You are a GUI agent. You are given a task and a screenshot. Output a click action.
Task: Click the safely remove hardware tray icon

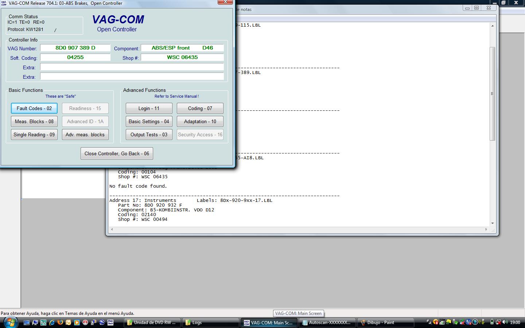click(x=455, y=322)
